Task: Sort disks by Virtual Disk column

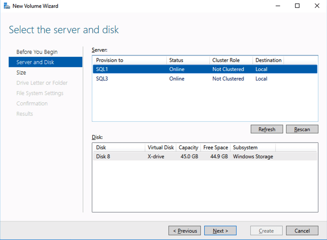Action: click(x=160, y=148)
